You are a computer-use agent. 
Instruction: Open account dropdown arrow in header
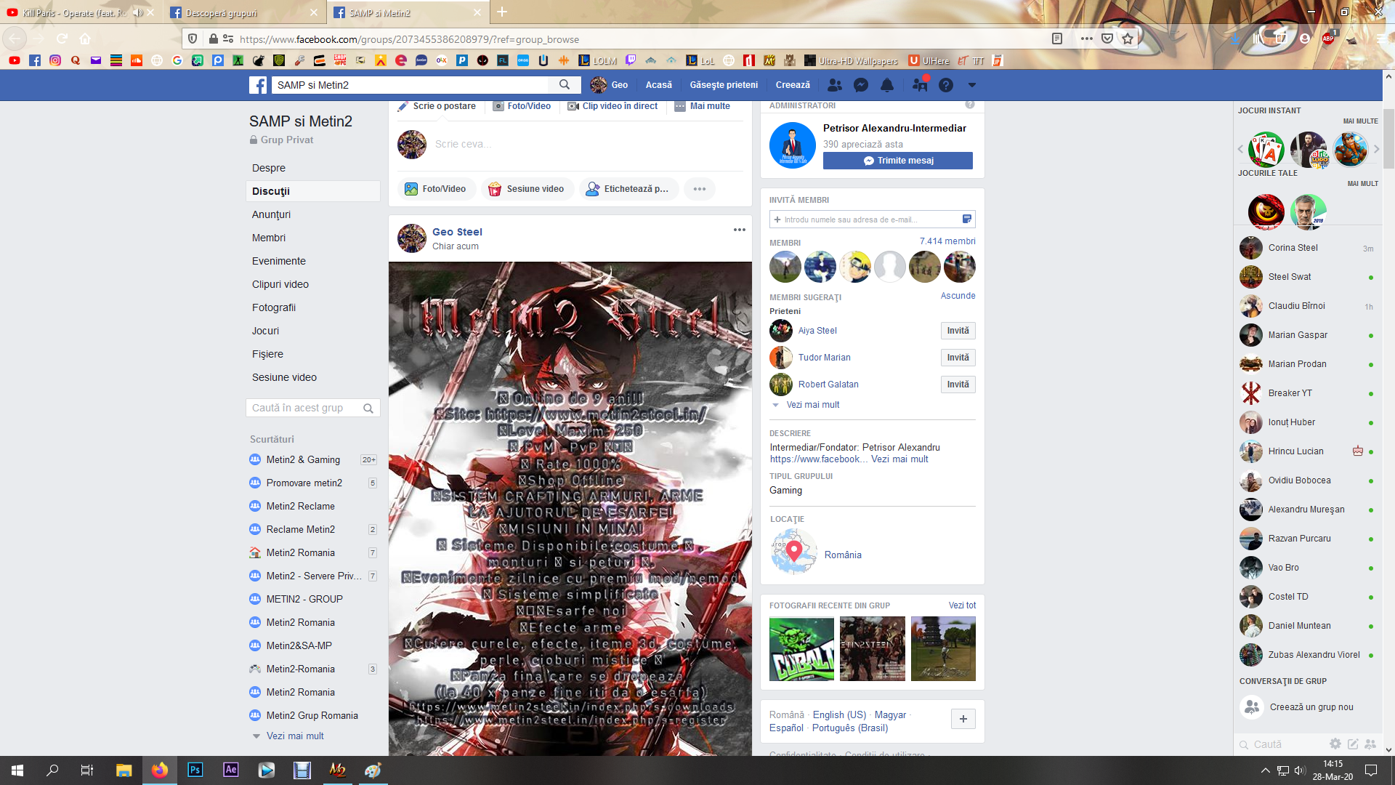(971, 85)
